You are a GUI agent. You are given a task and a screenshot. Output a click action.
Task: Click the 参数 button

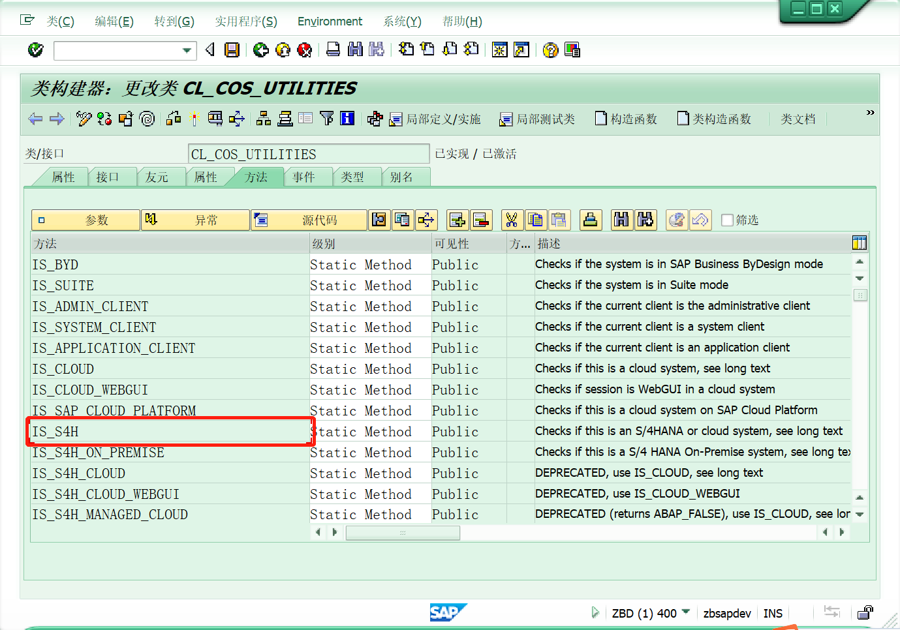[x=85, y=220]
